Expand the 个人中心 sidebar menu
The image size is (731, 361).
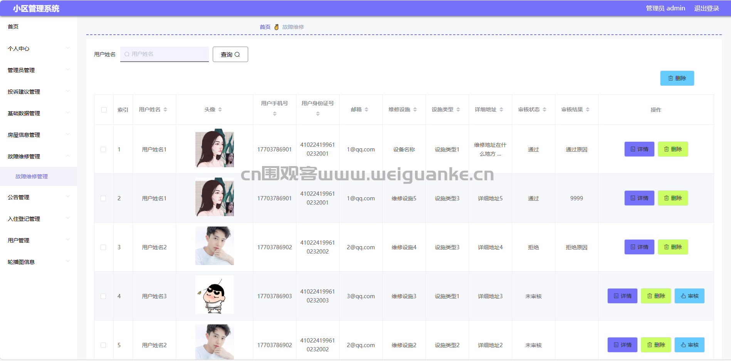(x=39, y=49)
